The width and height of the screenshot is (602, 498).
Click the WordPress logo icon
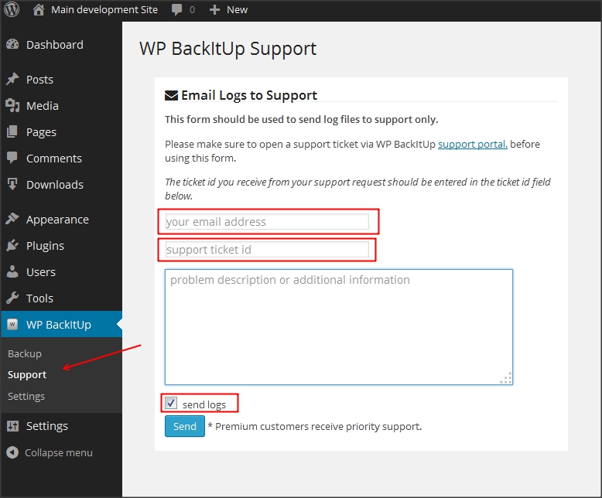(x=12, y=9)
